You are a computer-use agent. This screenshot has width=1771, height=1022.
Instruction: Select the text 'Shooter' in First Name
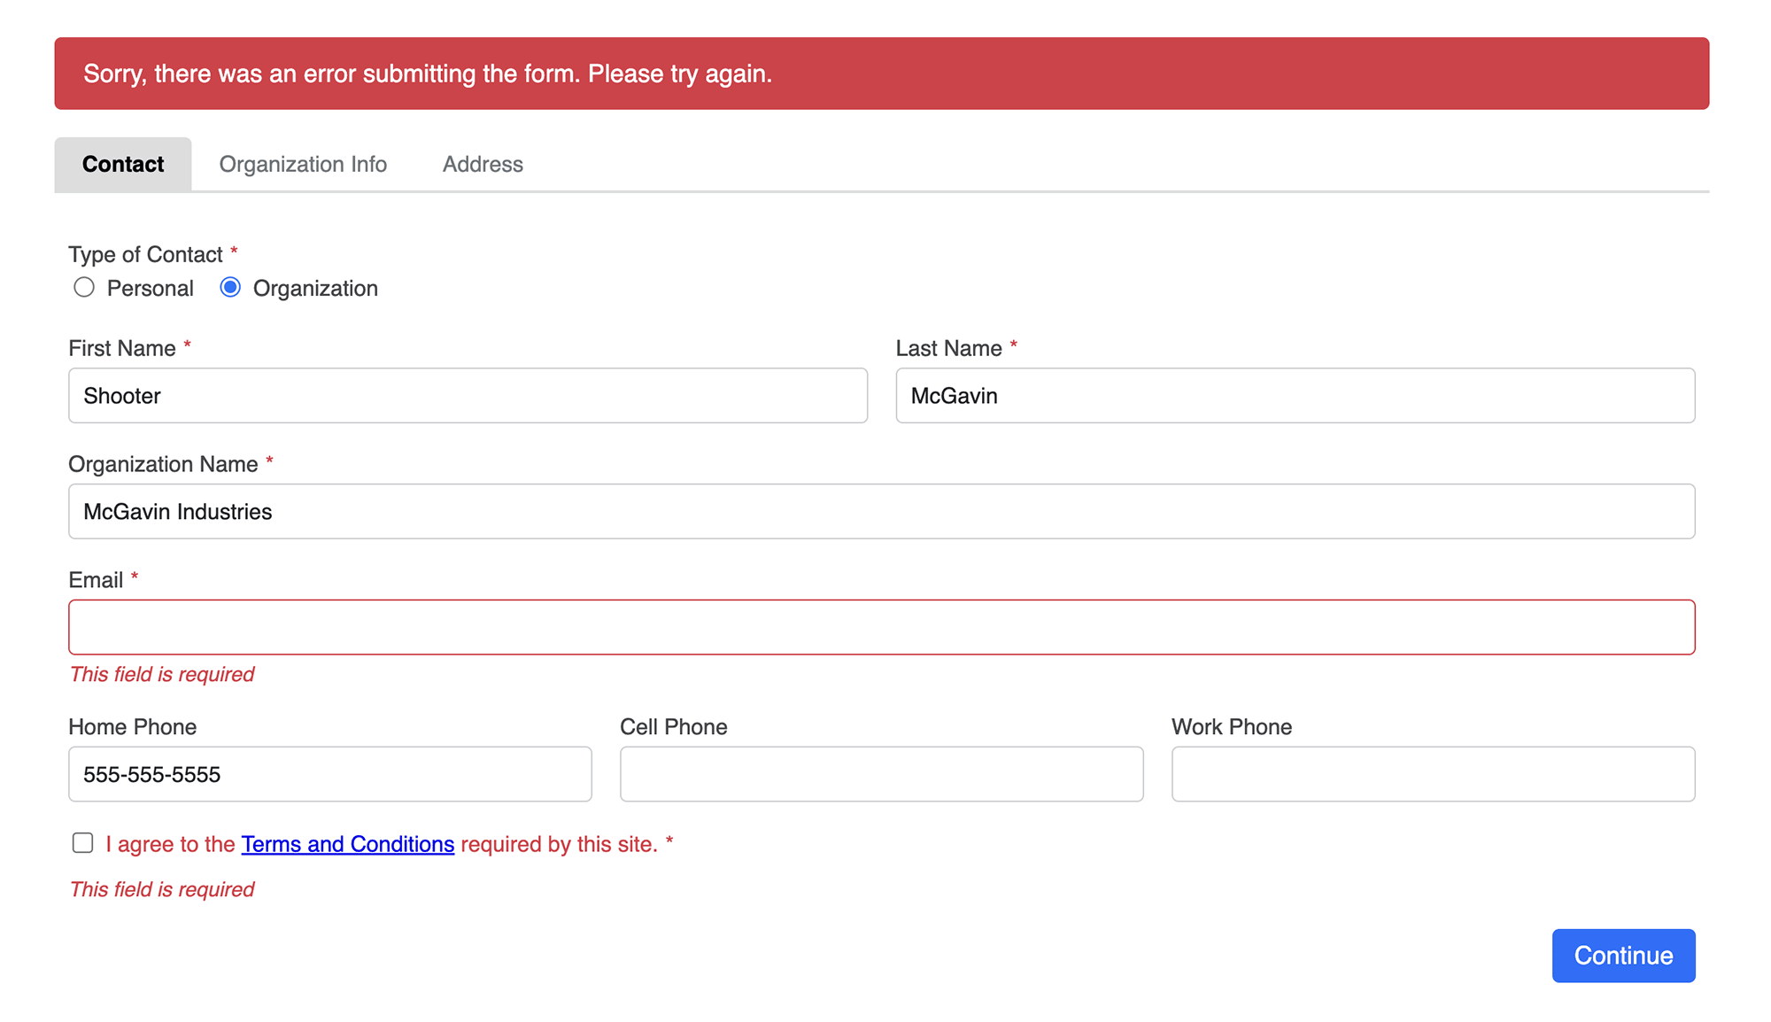coord(122,395)
